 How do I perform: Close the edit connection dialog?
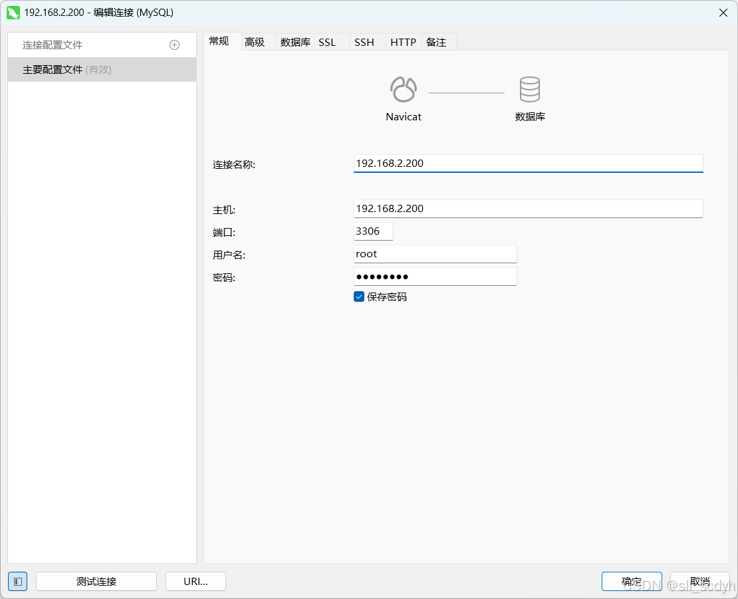click(x=723, y=13)
